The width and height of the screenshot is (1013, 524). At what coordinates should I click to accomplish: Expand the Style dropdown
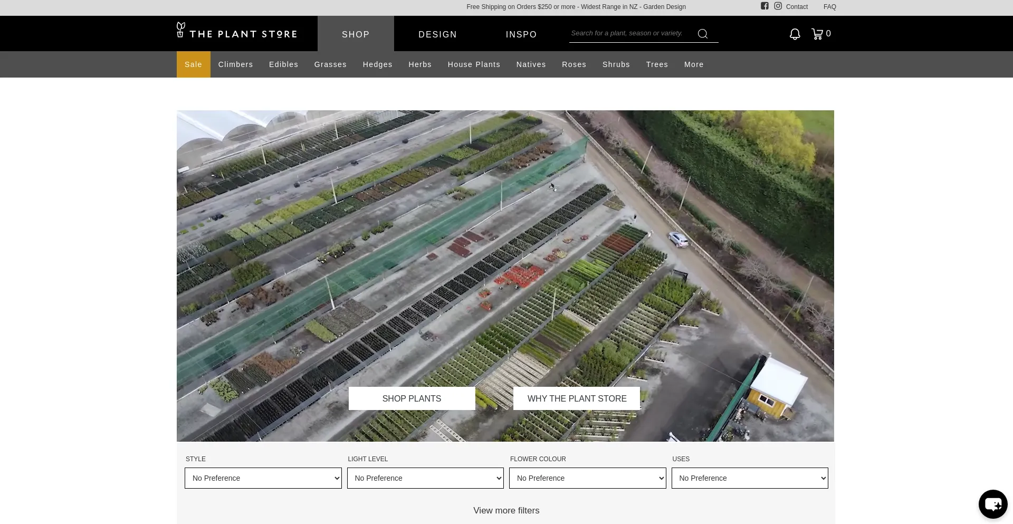pyautogui.click(x=263, y=478)
